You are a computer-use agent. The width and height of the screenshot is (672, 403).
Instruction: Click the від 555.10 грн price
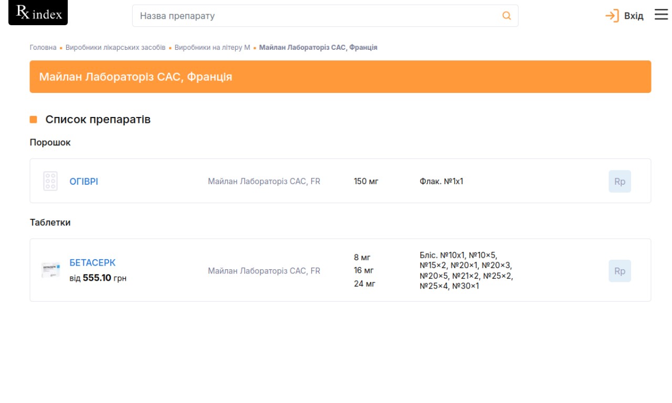pos(98,278)
